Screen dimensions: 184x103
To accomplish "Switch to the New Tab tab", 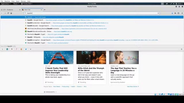I will tap(32, 10).
